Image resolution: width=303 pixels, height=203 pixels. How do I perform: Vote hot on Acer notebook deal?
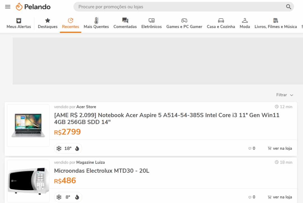coord(77,148)
